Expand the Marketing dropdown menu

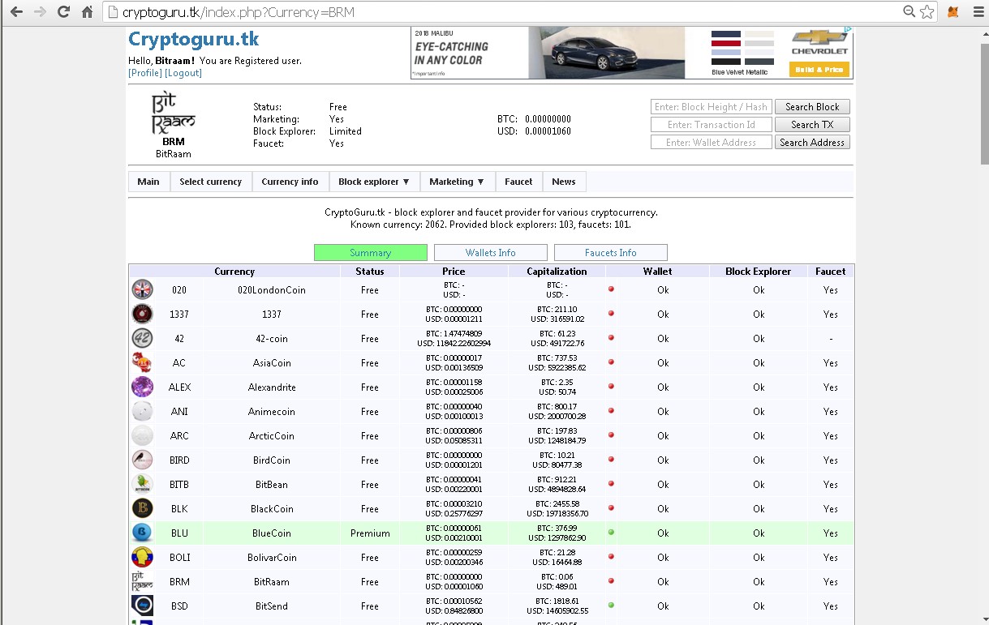coord(457,182)
